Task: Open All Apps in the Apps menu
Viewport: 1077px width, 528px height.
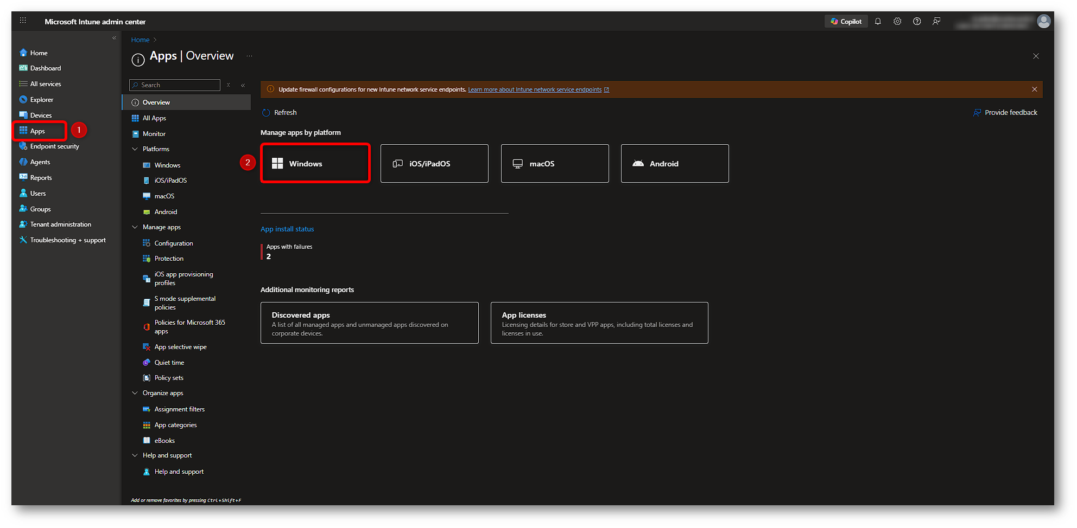Action: (x=154, y=118)
